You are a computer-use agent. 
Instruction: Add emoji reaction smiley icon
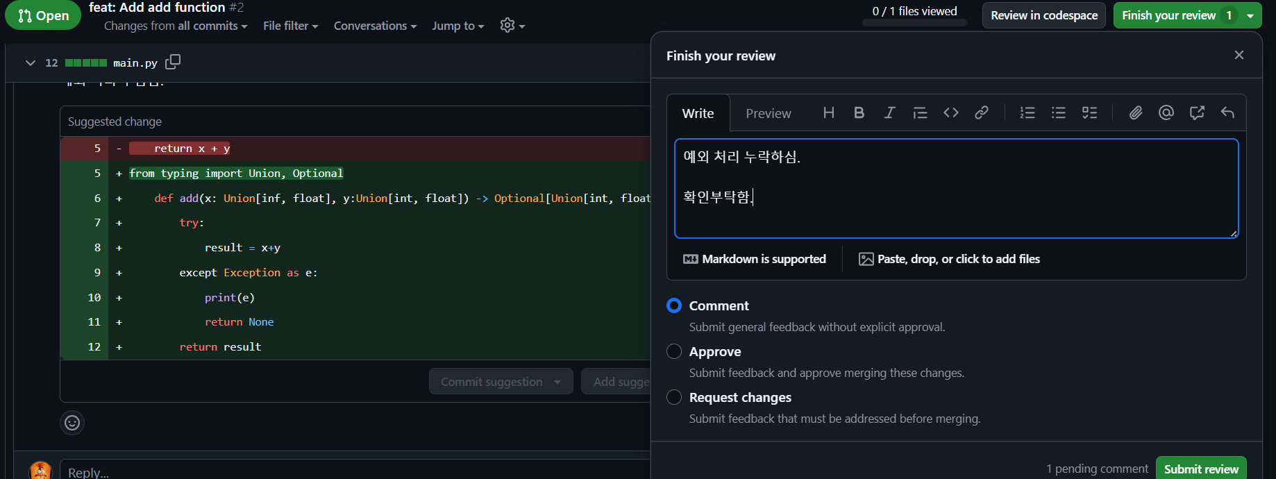72,423
